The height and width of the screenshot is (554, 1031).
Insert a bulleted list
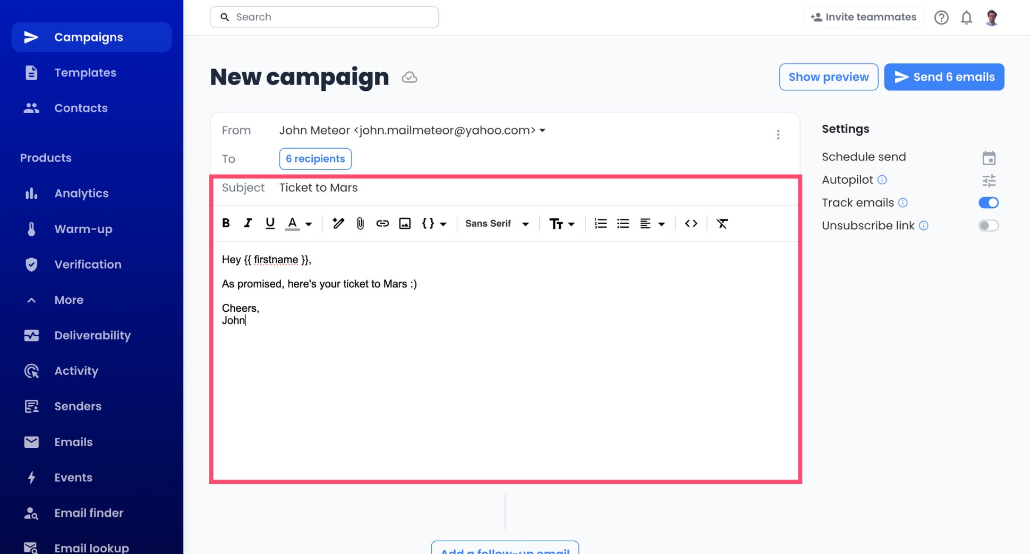[x=623, y=224]
